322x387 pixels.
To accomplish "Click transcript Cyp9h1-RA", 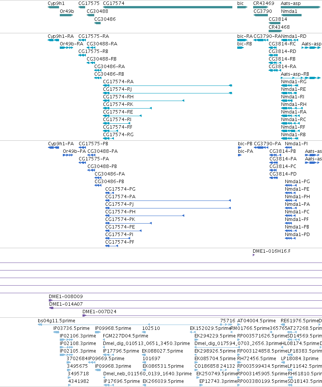I will point(53,40).
